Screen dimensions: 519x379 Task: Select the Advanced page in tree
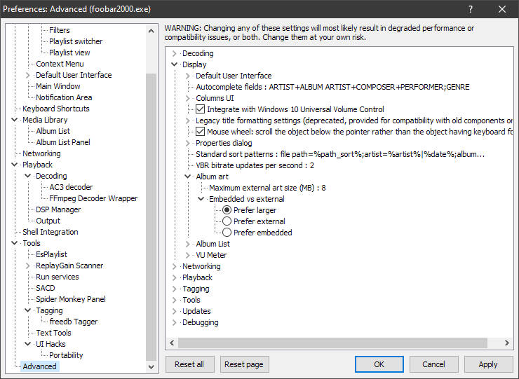tap(39, 366)
